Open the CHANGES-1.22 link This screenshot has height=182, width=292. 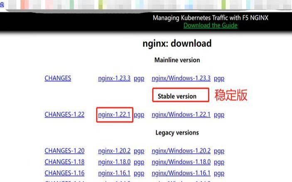coord(64,114)
